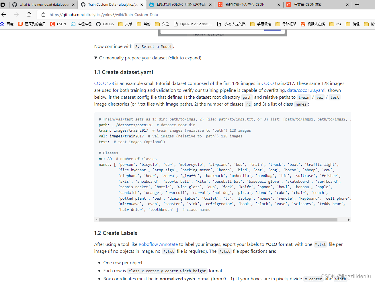Open the 百度 bookmark

point(7,24)
